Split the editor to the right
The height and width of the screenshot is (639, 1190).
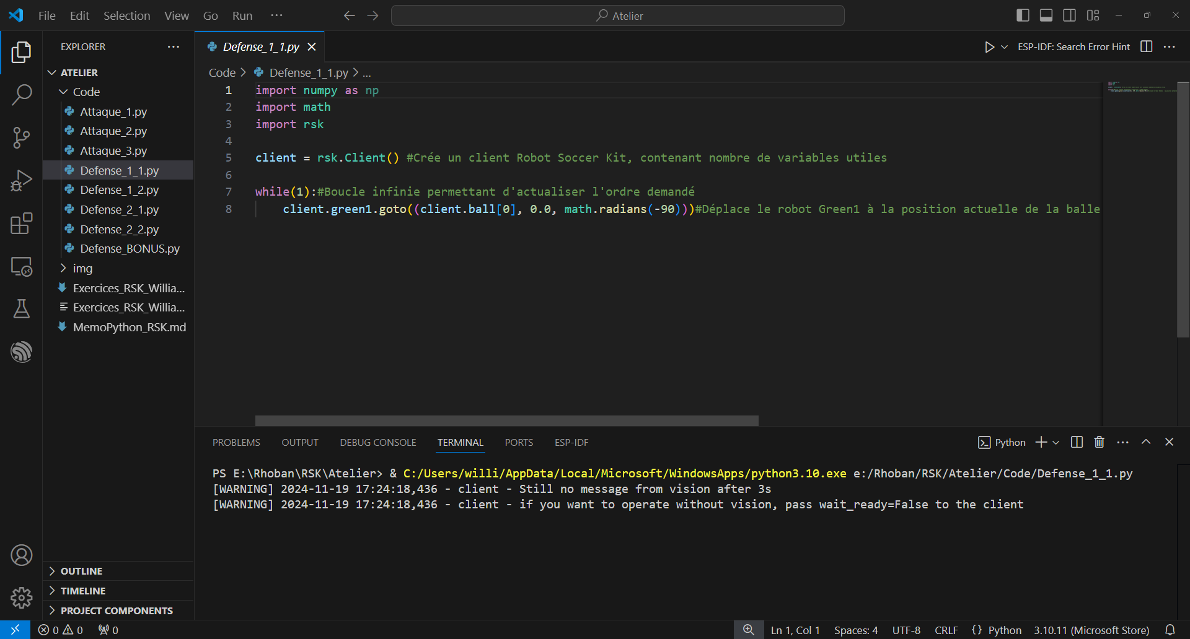click(x=1146, y=47)
